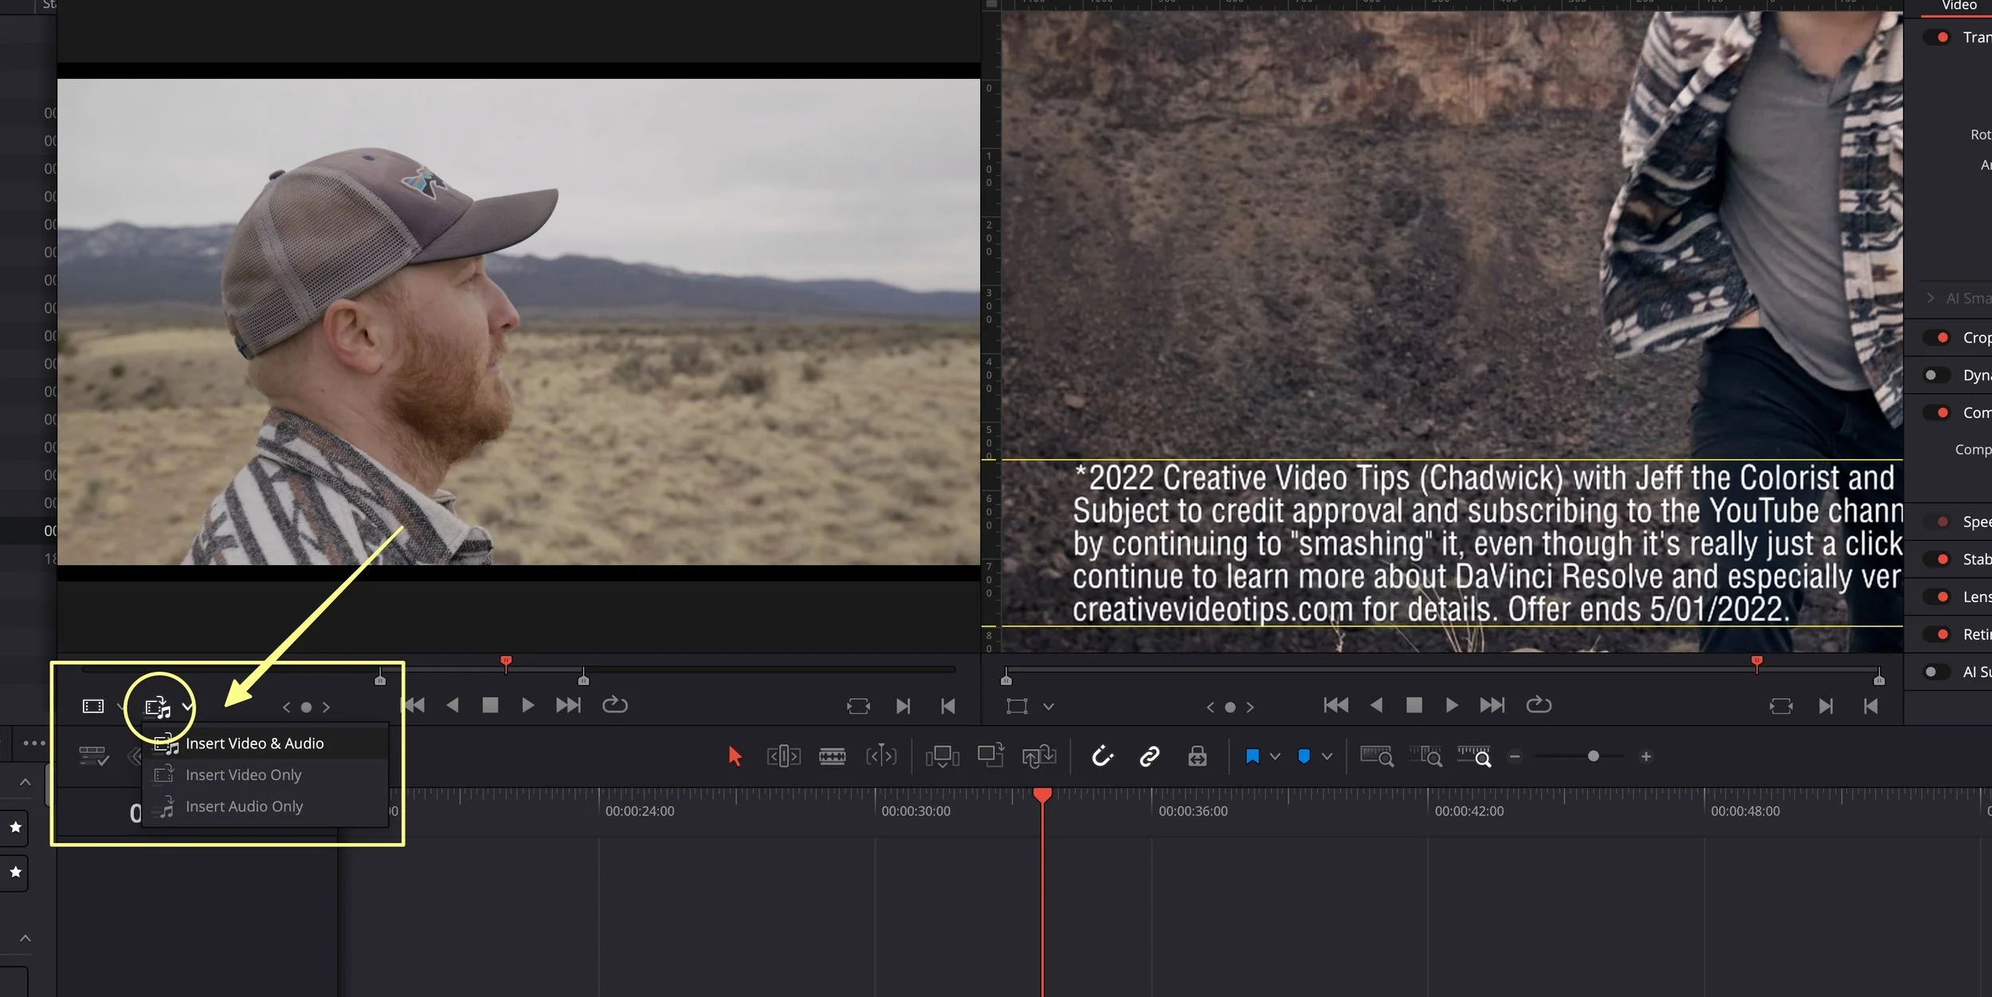
Task: Choose Insert Video Only from the menu
Action: click(244, 774)
